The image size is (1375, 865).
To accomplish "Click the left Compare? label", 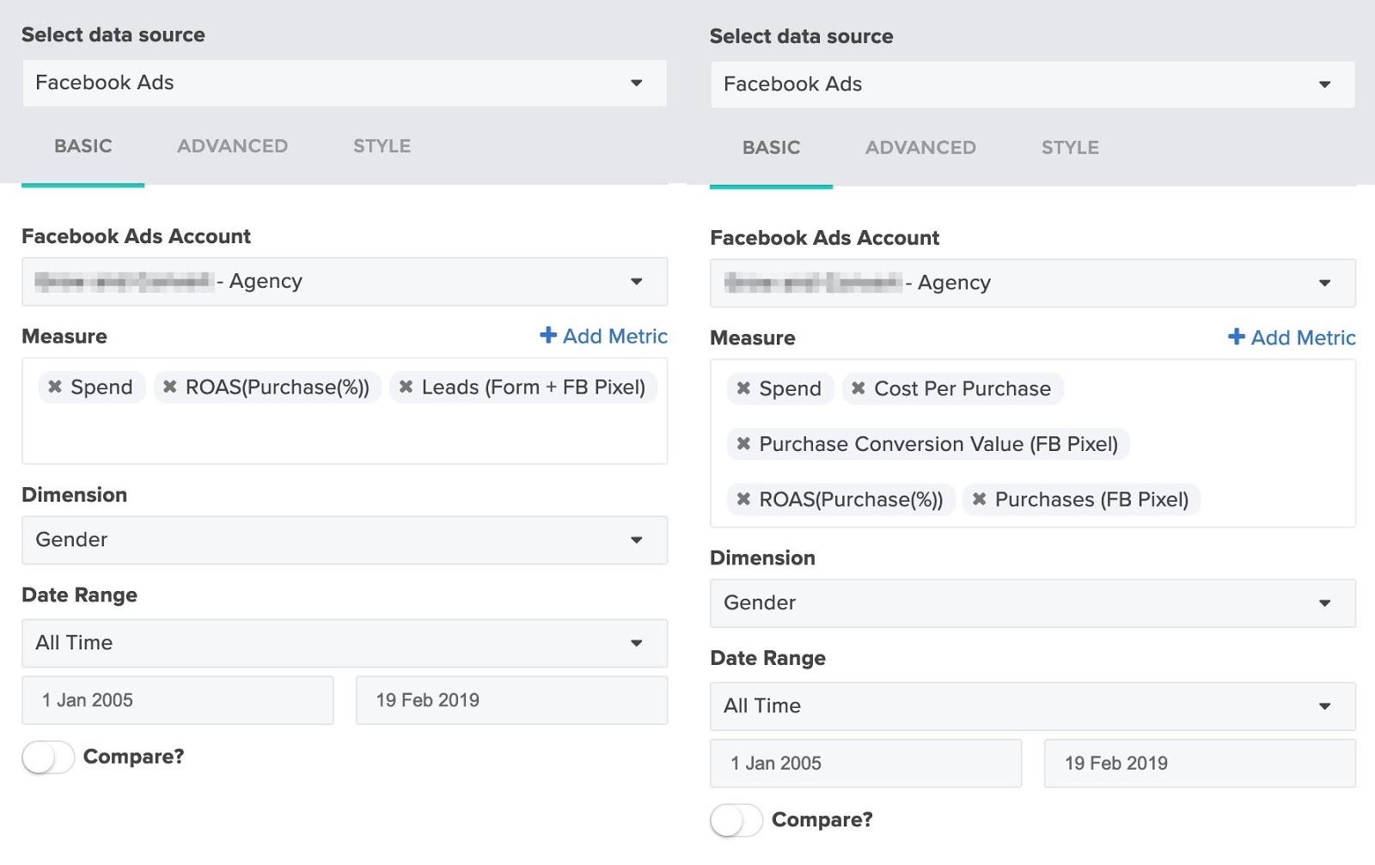I will (134, 757).
